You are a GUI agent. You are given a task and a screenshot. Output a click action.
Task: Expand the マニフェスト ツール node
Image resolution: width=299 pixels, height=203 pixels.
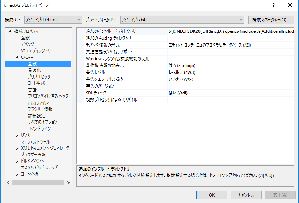point(17,142)
